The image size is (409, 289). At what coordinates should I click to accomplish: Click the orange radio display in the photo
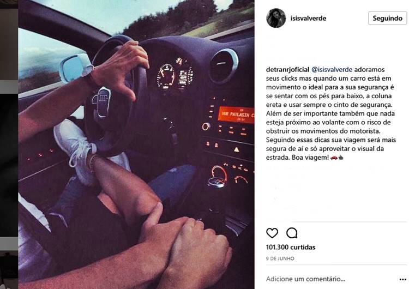(236, 115)
